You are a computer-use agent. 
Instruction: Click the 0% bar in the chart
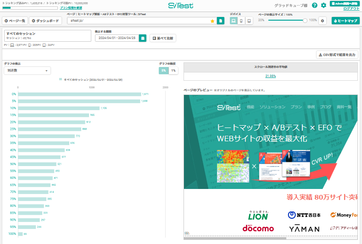(80, 94)
